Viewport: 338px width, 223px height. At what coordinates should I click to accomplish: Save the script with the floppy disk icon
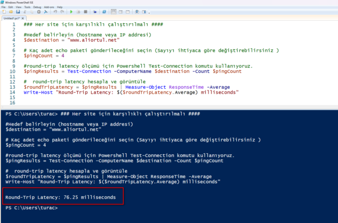tap(18, 12)
